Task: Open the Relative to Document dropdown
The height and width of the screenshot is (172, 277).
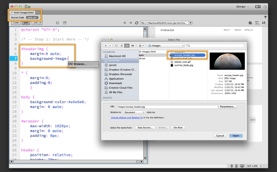Action: coord(134,112)
